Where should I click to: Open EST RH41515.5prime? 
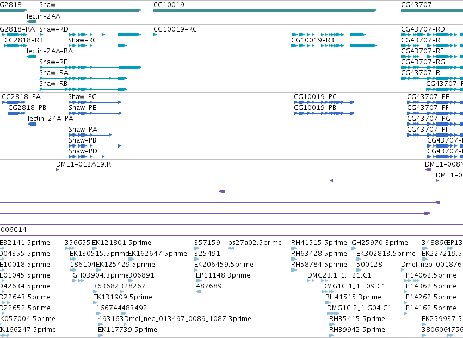tap(319, 243)
